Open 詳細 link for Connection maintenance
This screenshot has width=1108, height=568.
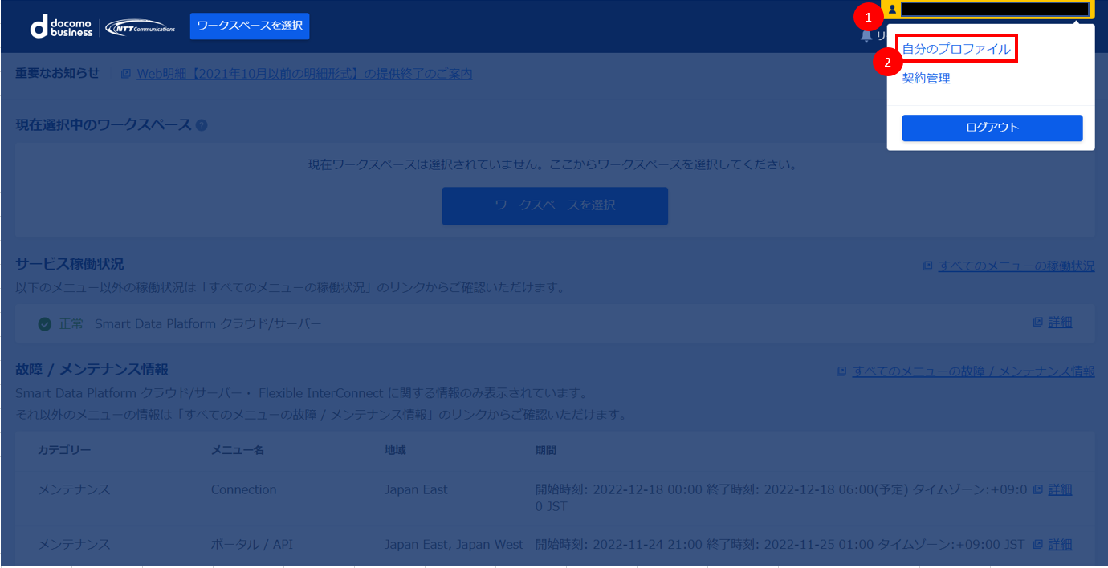[x=1060, y=489]
